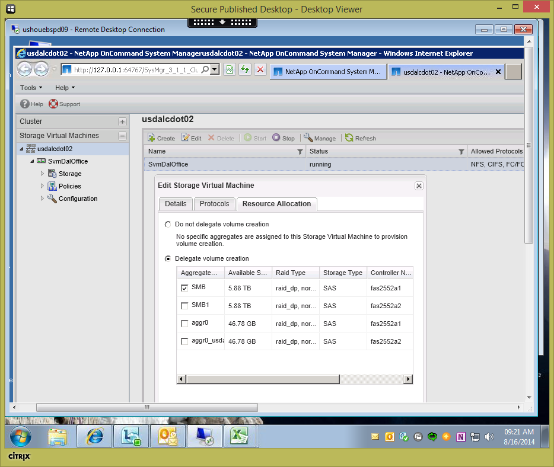Uncheck the SMB aggregate checkbox

(184, 288)
